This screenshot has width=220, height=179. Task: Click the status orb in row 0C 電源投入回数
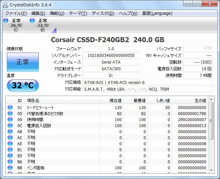10,125
